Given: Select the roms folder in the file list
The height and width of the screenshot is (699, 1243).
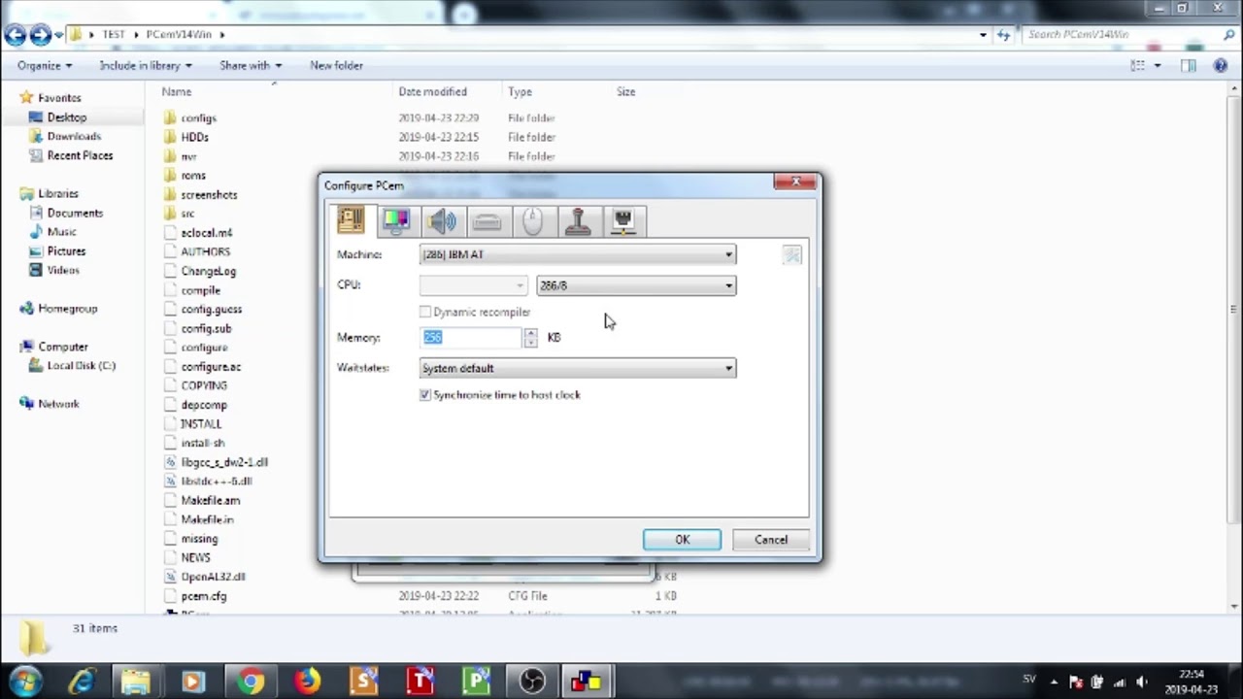Looking at the screenshot, I should 192,176.
